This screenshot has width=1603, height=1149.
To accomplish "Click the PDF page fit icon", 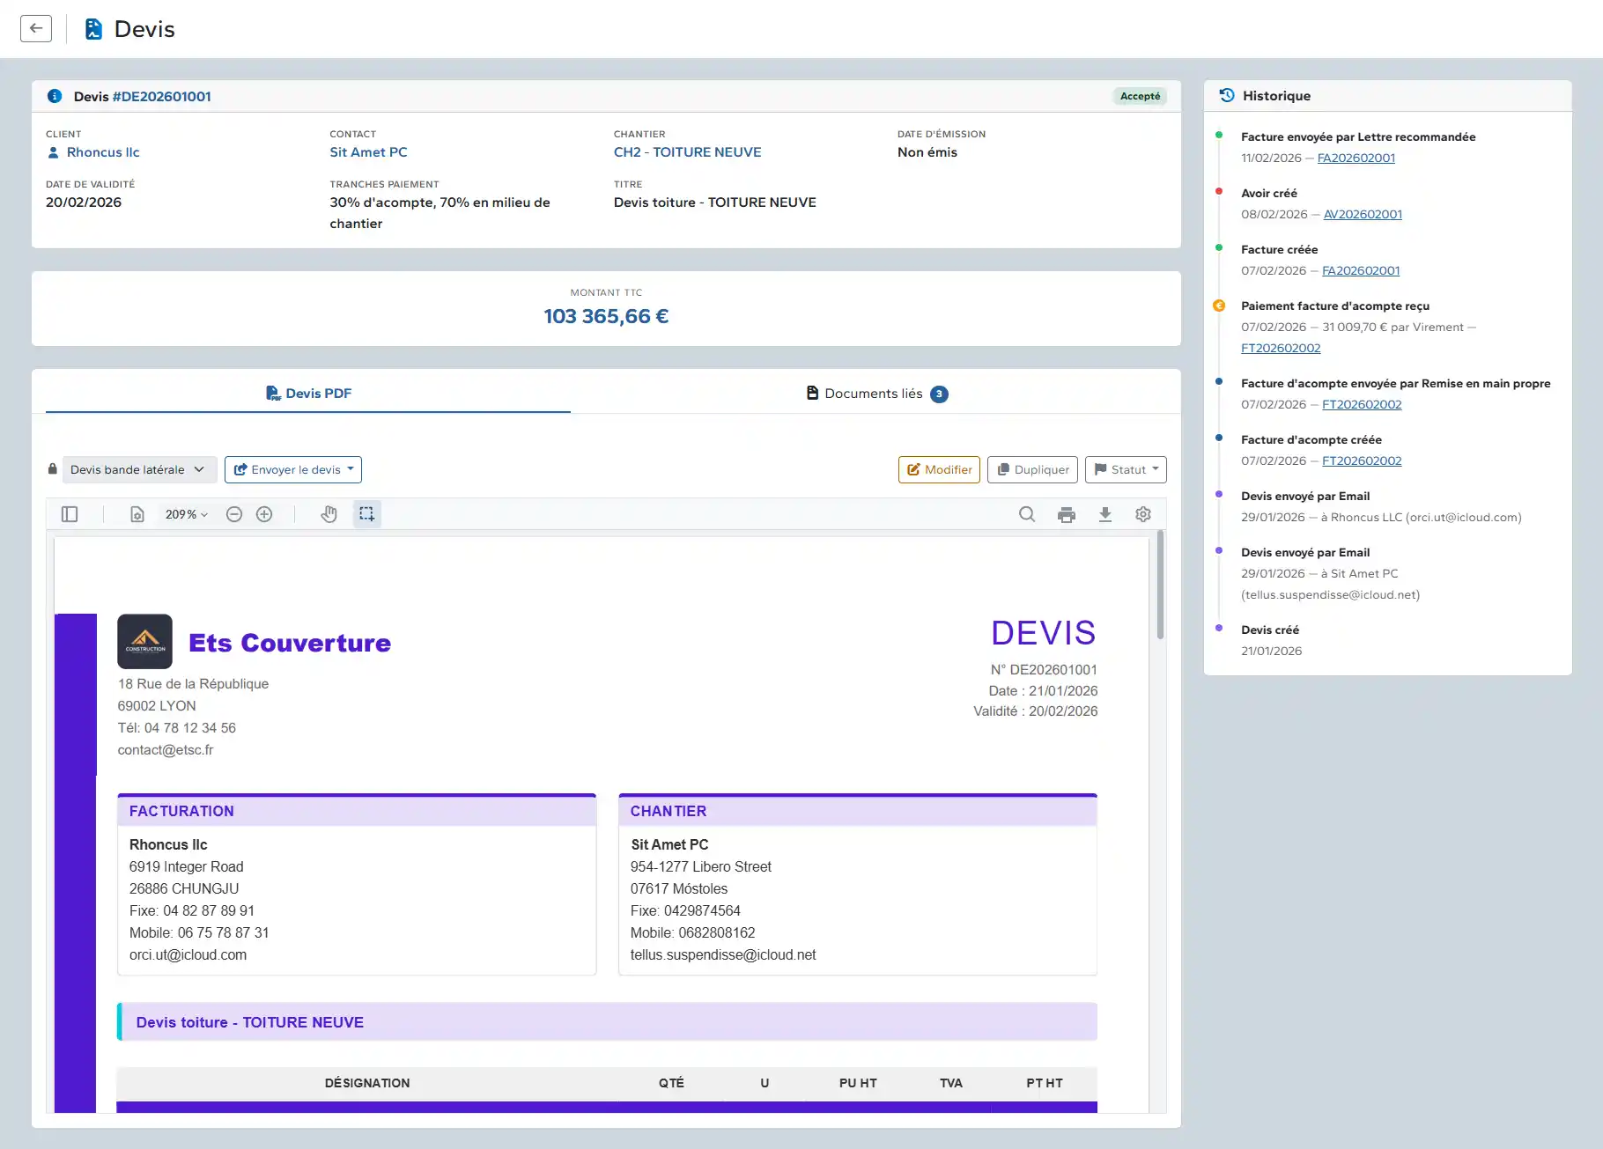I will coord(137,514).
